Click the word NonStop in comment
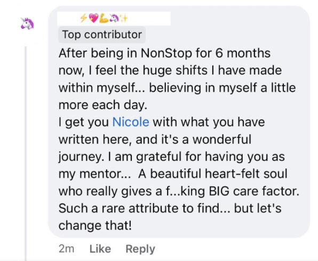 (x=166, y=53)
